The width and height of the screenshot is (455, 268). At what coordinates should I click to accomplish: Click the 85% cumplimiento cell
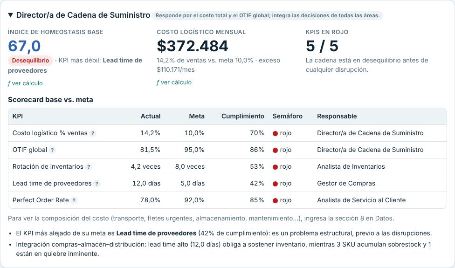(x=257, y=200)
